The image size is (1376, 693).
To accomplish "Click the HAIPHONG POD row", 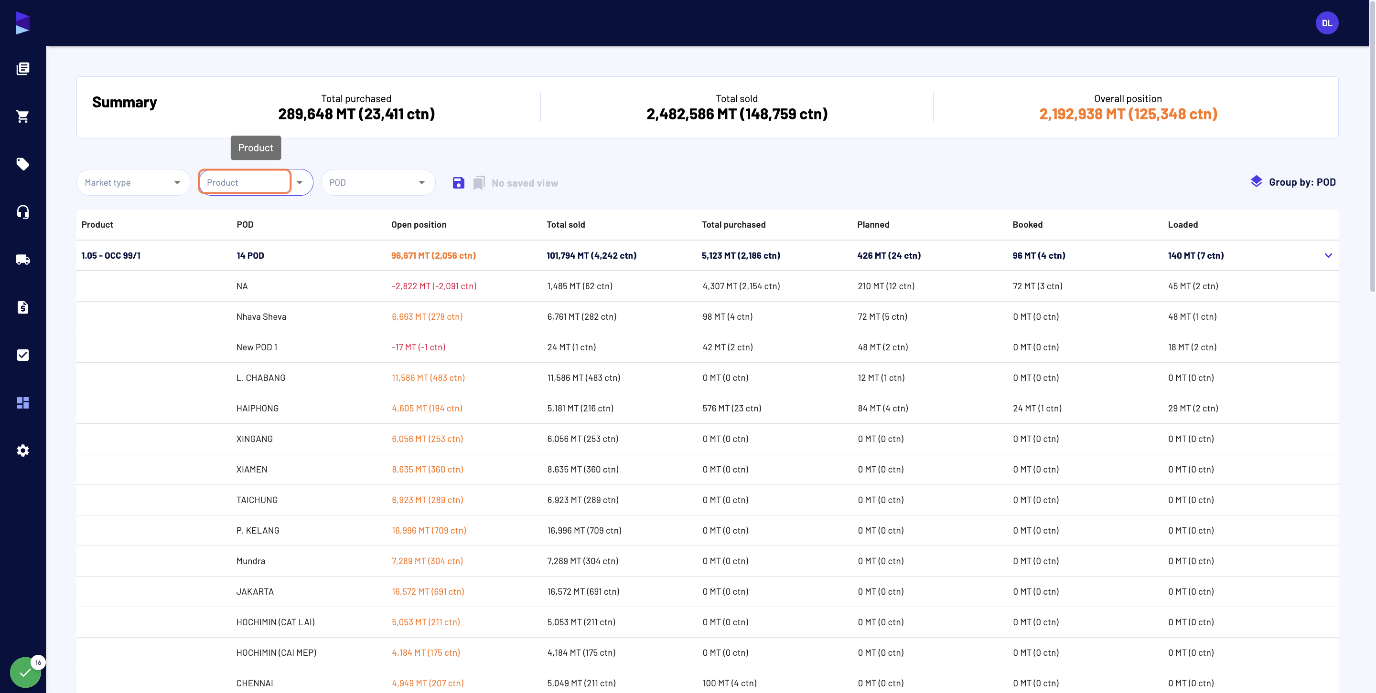I will (x=707, y=409).
